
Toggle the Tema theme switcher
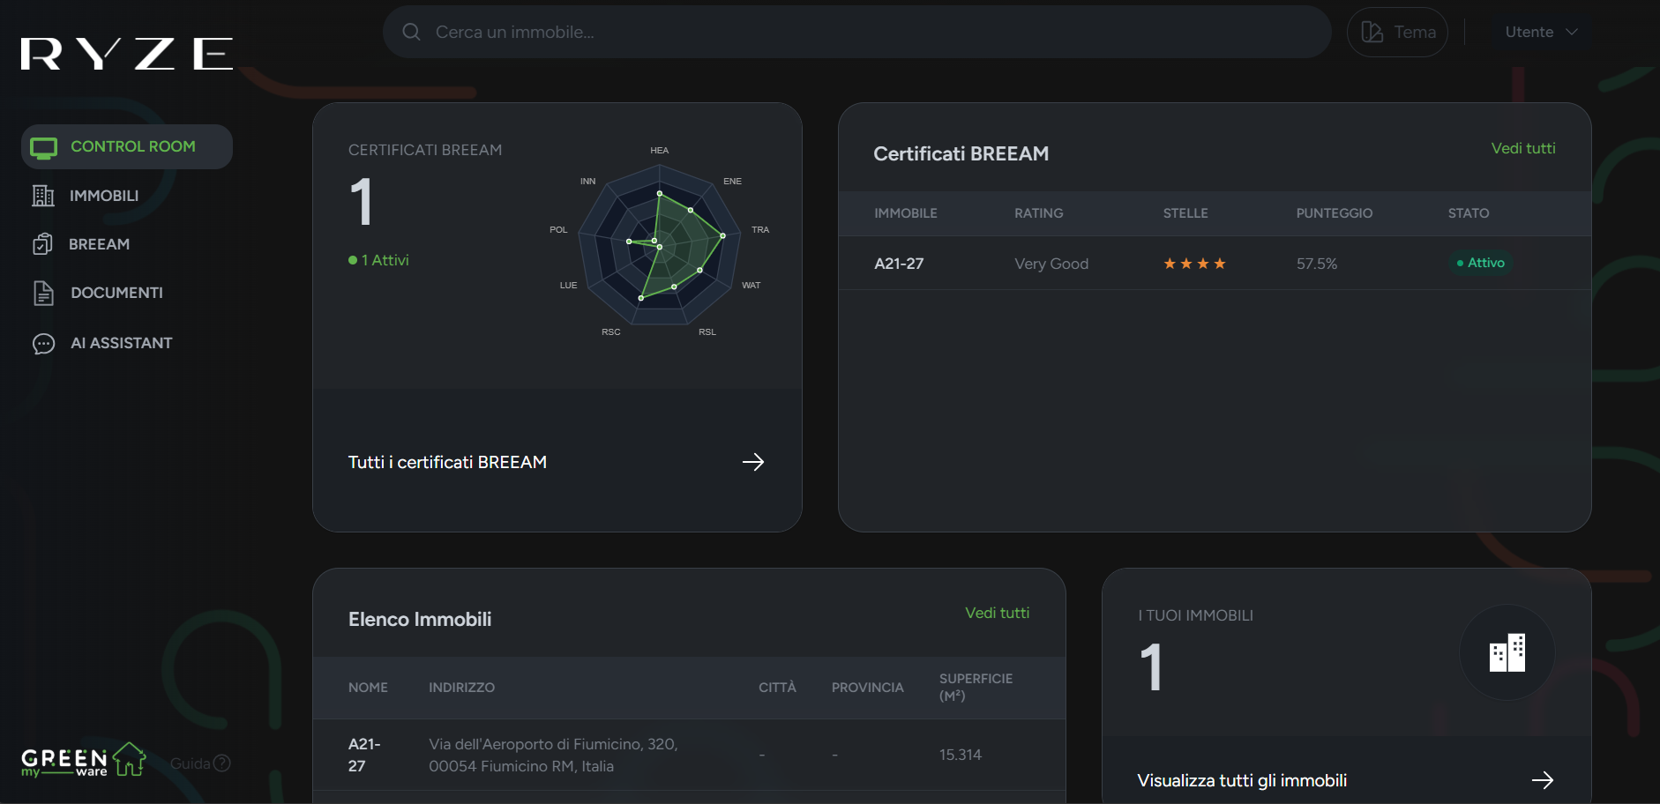click(x=1397, y=33)
